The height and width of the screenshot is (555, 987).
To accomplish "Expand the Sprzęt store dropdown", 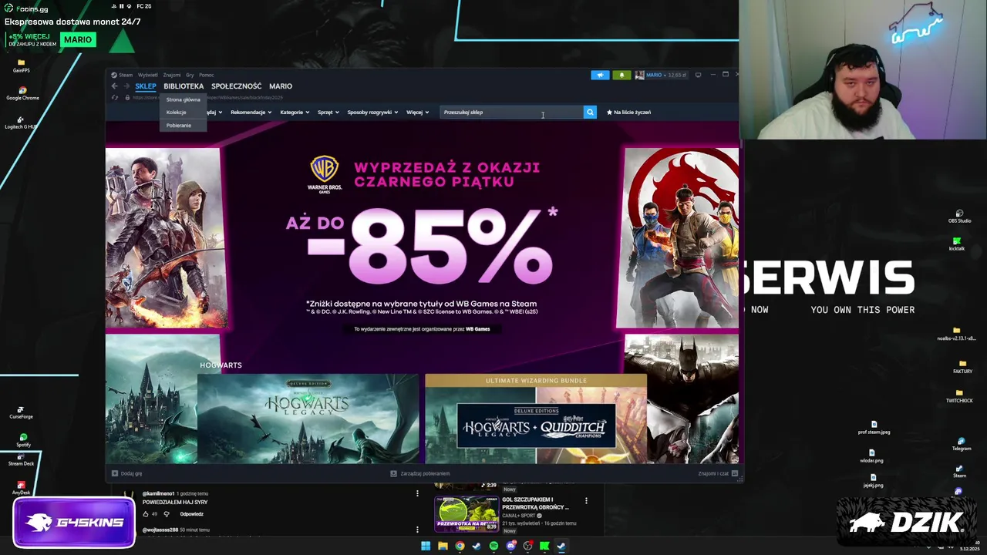I will (x=328, y=113).
